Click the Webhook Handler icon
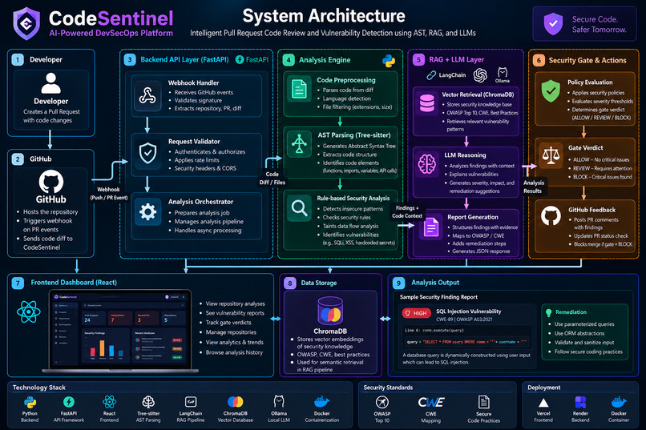 coord(147,95)
